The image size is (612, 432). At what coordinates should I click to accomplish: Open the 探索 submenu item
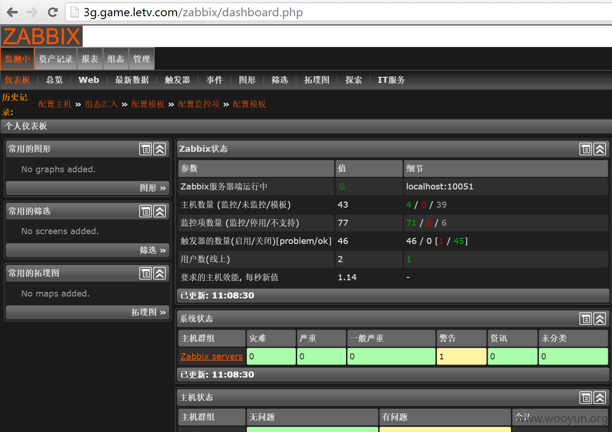point(354,80)
